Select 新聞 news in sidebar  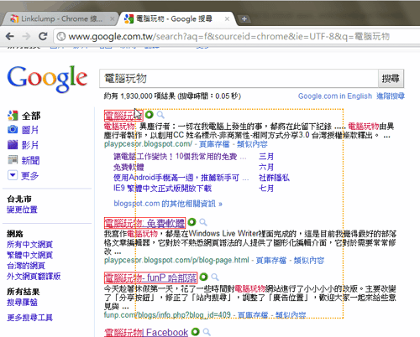pyautogui.click(x=30, y=160)
